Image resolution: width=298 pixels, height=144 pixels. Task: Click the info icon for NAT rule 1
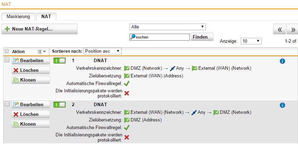282,61
